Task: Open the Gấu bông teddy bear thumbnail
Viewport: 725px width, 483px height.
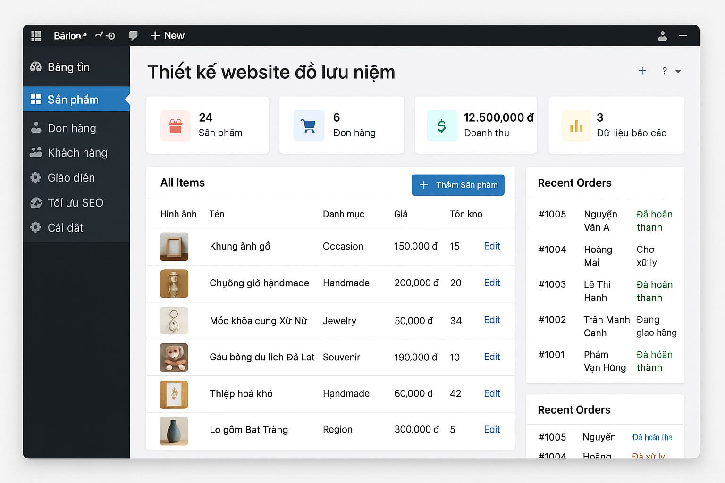Action: click(x=174, y=358)
